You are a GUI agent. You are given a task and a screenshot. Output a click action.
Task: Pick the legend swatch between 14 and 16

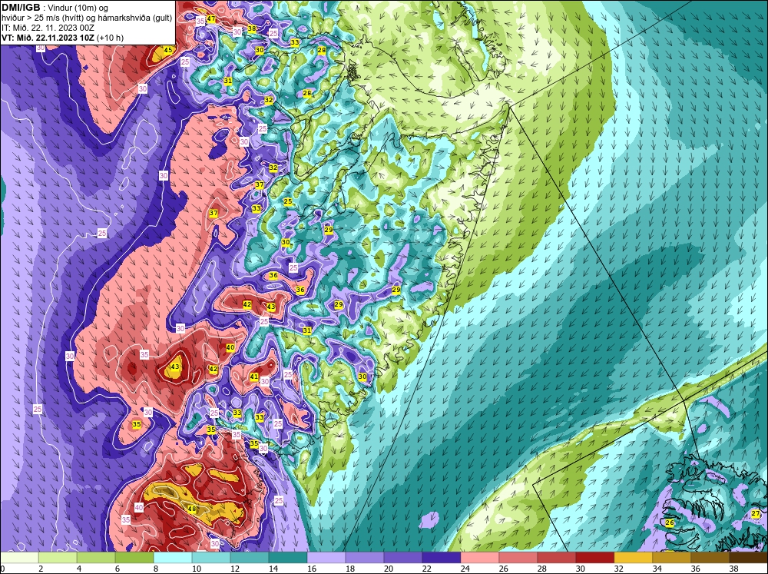[x=288, y=558]
